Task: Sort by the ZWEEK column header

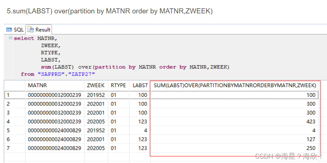Action: (x=95, y=85)
